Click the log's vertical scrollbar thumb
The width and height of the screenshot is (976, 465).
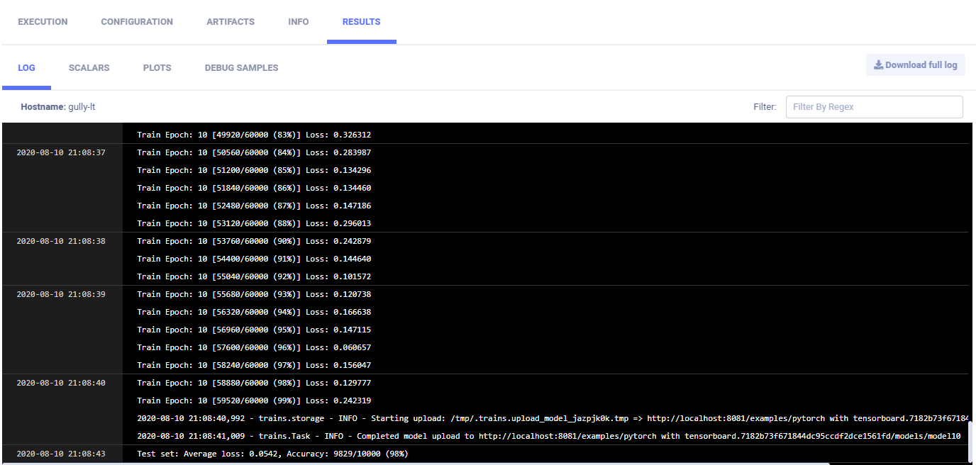point(971,441)
